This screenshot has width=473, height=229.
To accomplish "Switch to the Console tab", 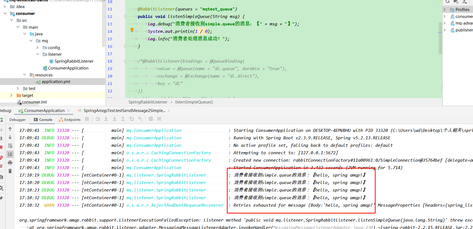I will [43, 119].
